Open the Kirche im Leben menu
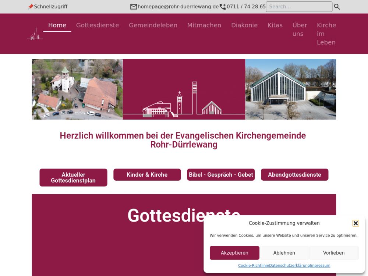This screenshot has width=368, height=276. [326, 33]
